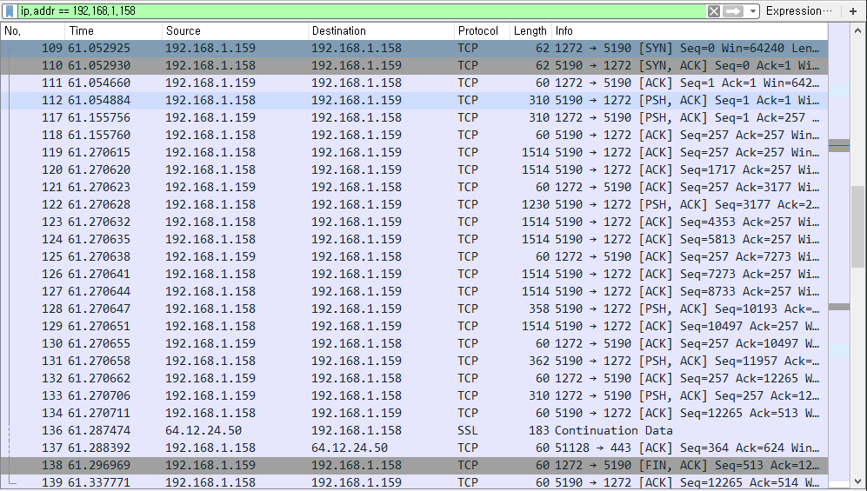Viewport: 867px width, 491px height.
Task: Select SSL Continuation Data packet 136
Action: point(414,431)
